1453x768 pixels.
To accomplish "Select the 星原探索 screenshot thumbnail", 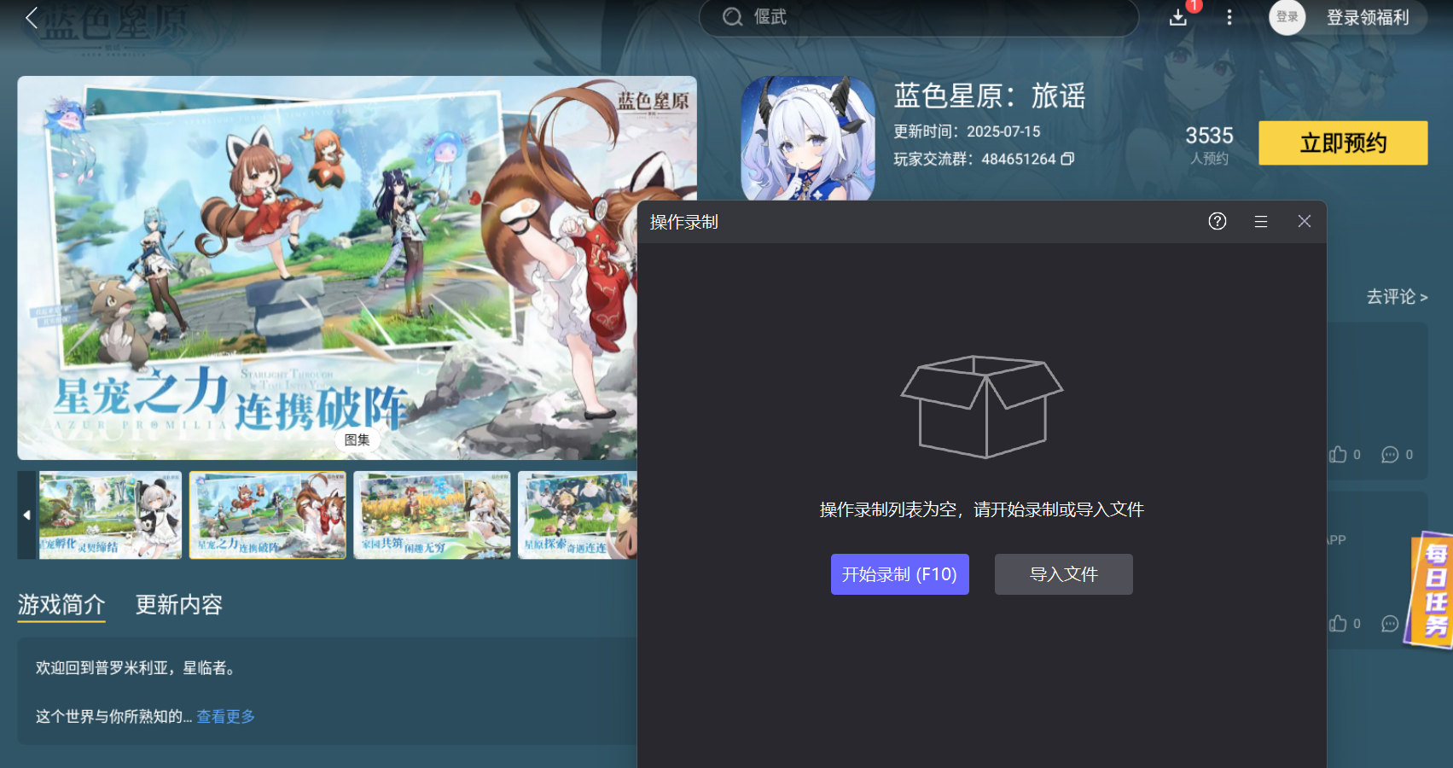I will tap(578, 515).
